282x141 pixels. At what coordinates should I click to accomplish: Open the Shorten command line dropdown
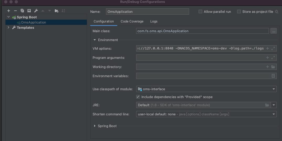(274, 114)
